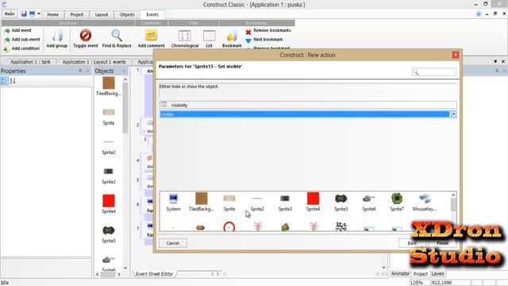Select red Sprite4 in dialog object list

[x=313, y=203]
